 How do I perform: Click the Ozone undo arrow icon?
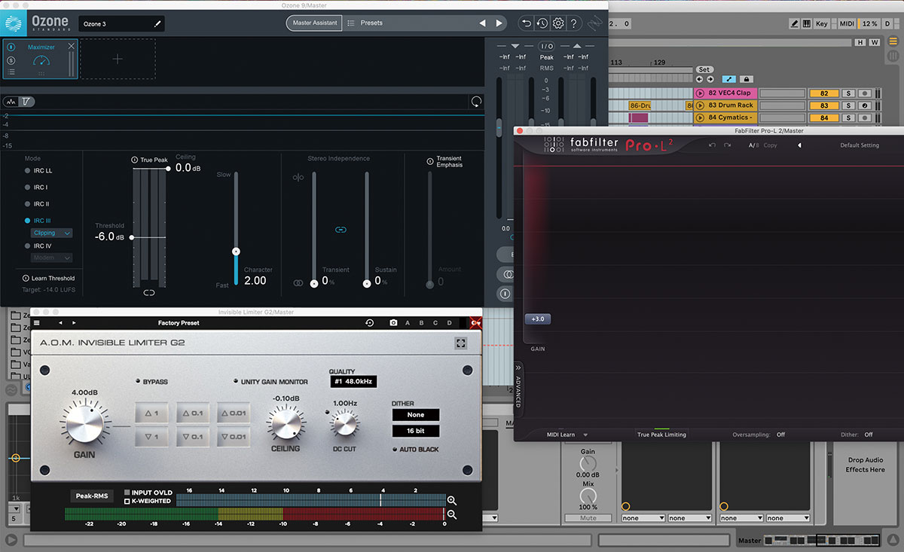pyautogui.click(x=527, y=23)
